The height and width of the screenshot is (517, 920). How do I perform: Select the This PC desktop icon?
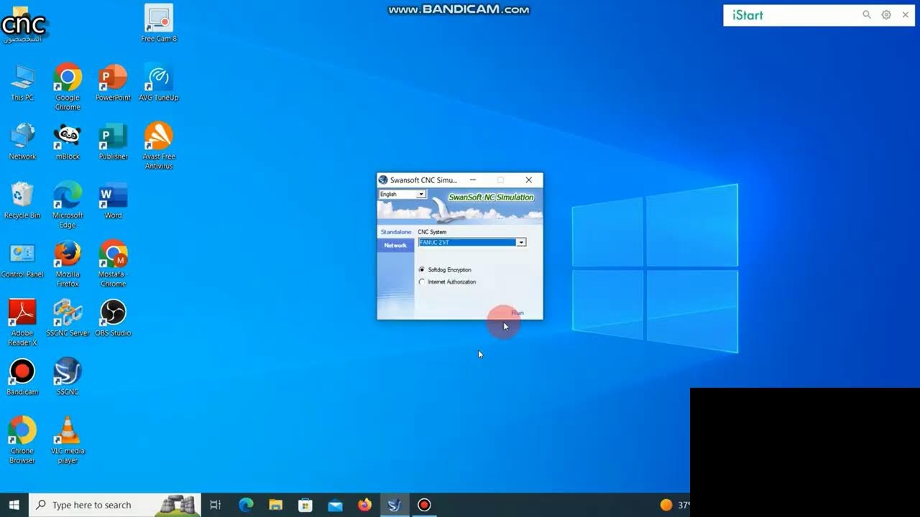22,82
